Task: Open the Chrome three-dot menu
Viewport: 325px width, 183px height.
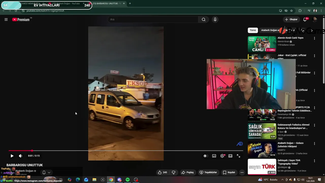Action: 321,11
